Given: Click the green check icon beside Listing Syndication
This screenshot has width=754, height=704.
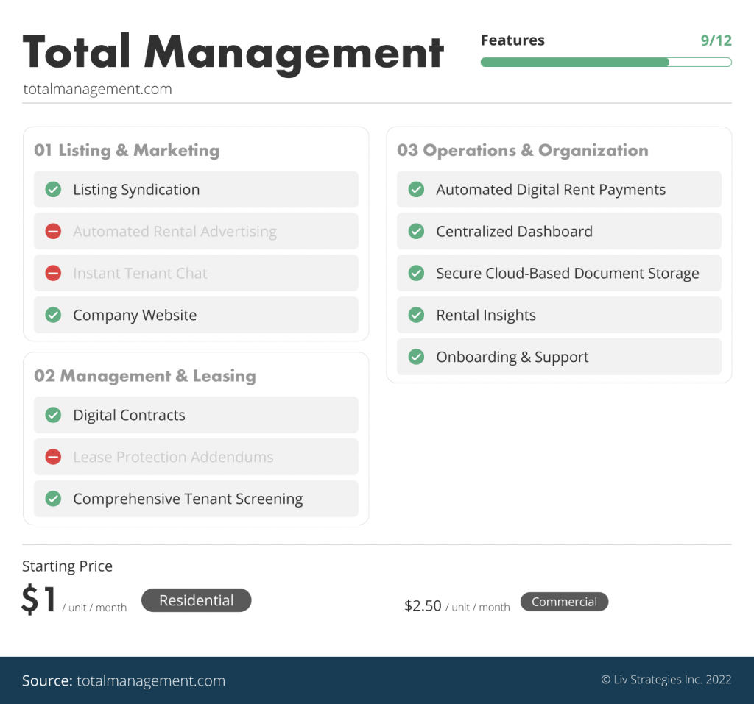Looking at the screenshot, I should pos(53,189).
